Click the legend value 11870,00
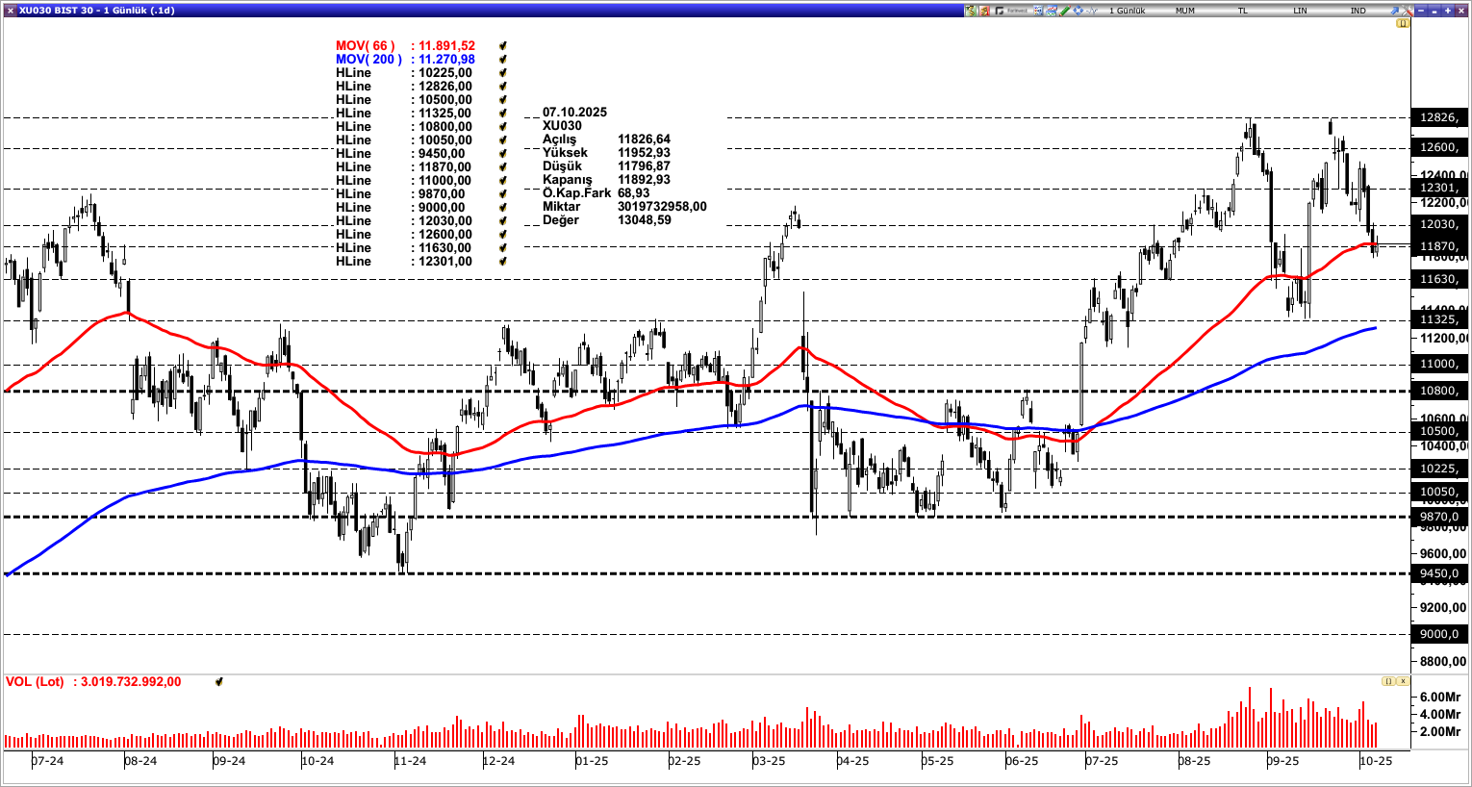1472x787 pixels. click(445, 167)
